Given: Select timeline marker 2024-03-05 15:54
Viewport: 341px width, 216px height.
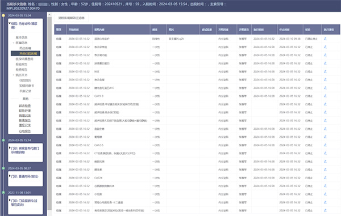Looking at the screenshot, I should pyautogui.click(x=3, y=15).
